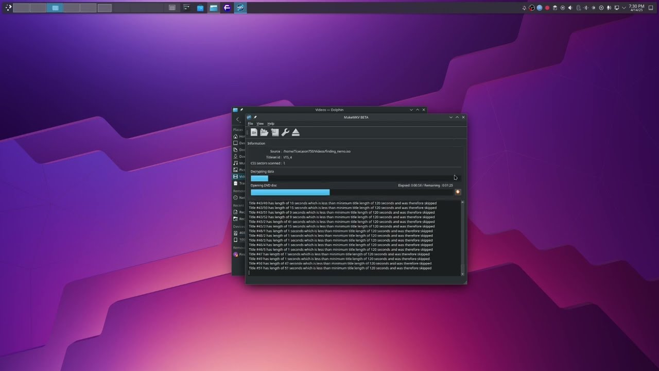Click the dark terminal-like taskbar icon
This screenshot has width=659, height=371.
click(x=186, y=8)
